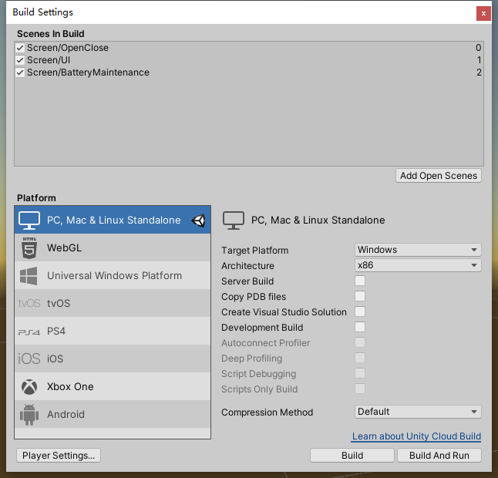
Task: Select the PS4 platform row
Action: (x=113, y=331)
